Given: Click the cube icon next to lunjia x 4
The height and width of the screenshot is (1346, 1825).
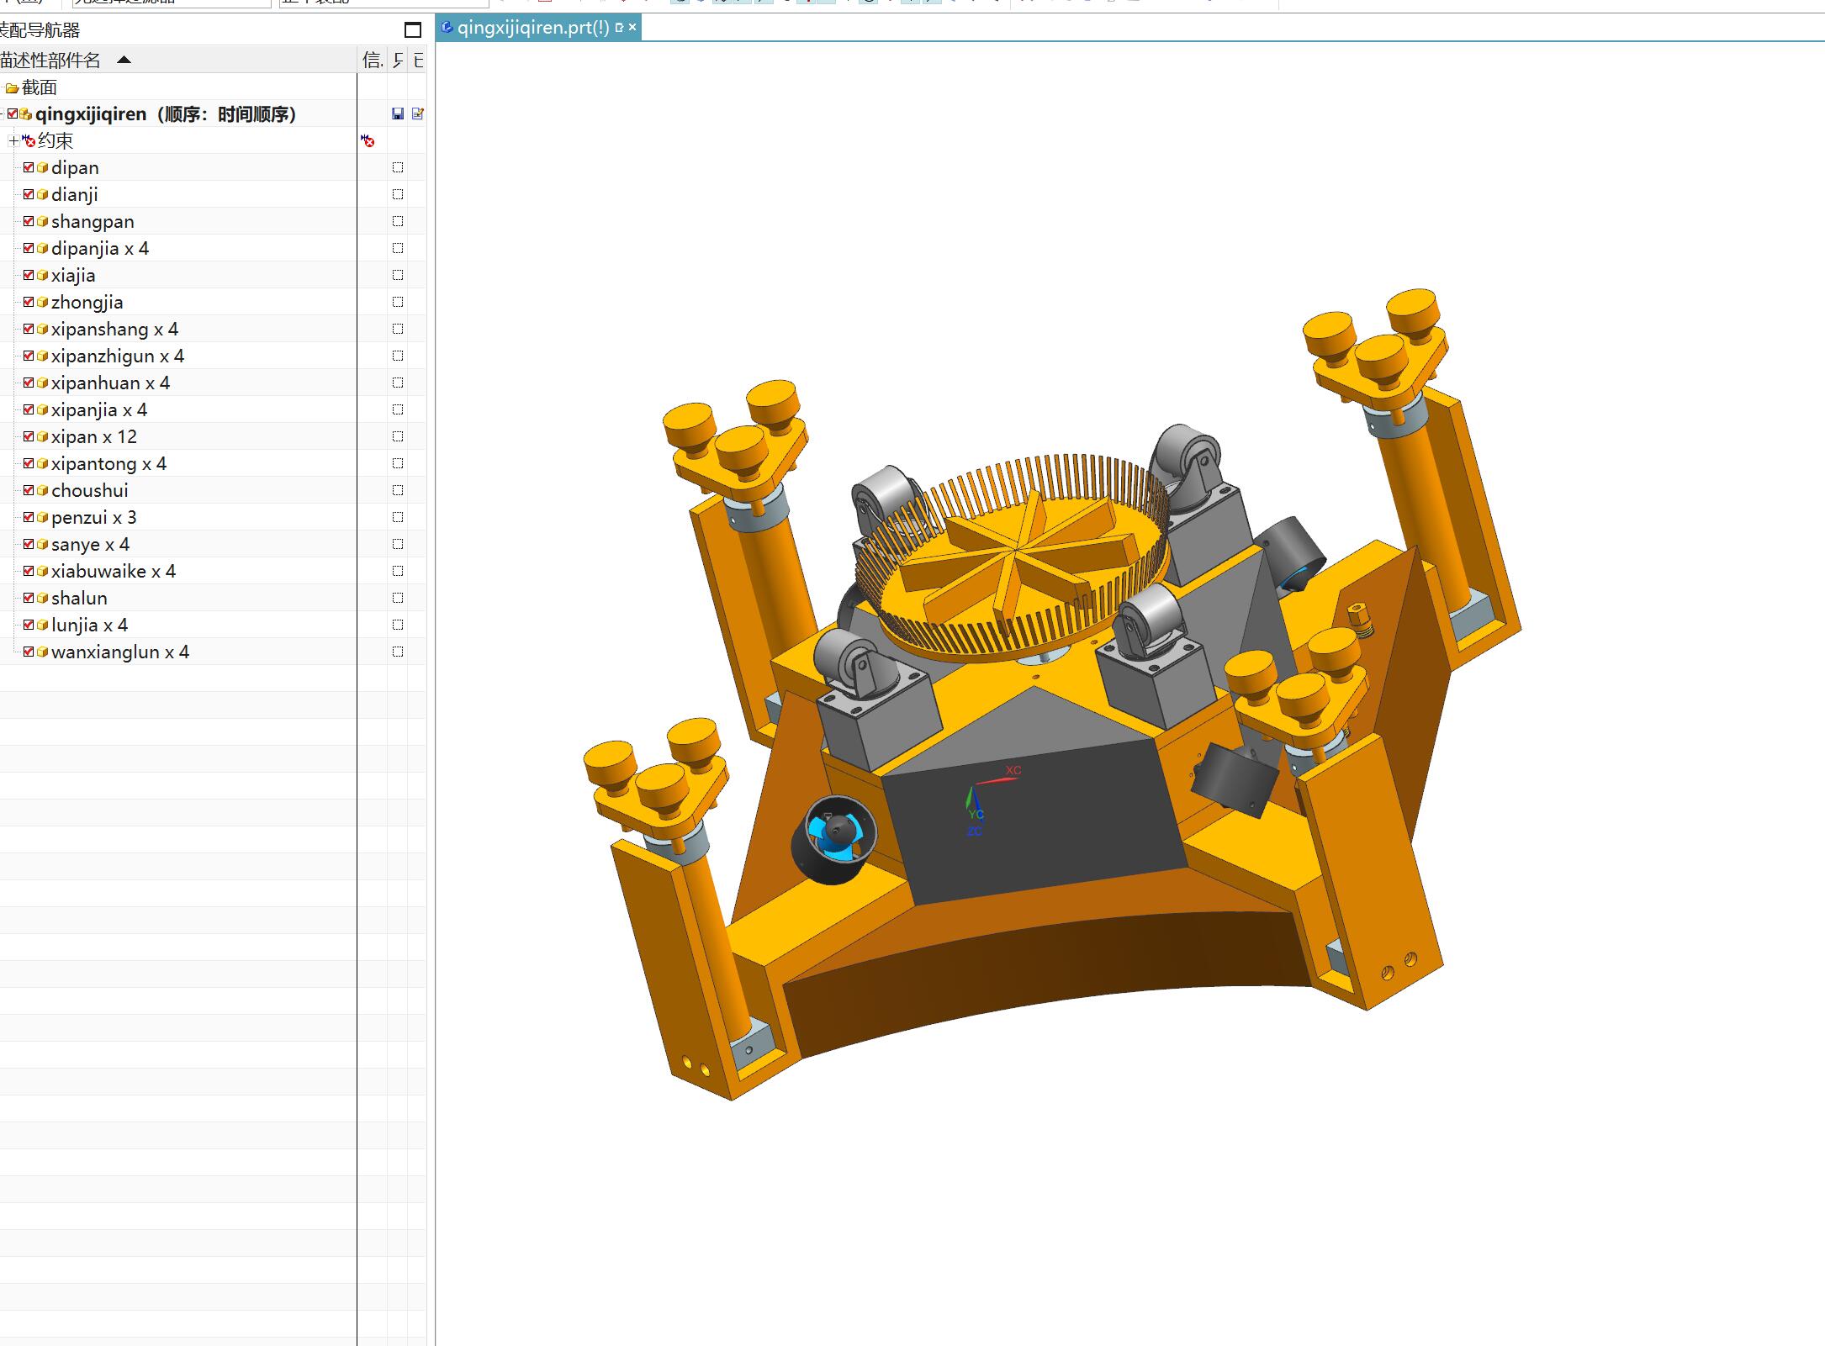Looking at the screenshot, I should pyautogui.click(x=43, y=625).
